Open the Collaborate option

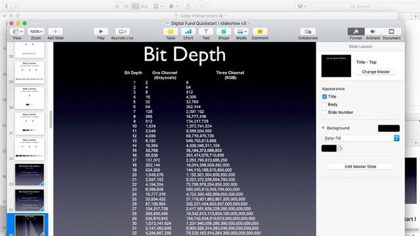[308, 31]
